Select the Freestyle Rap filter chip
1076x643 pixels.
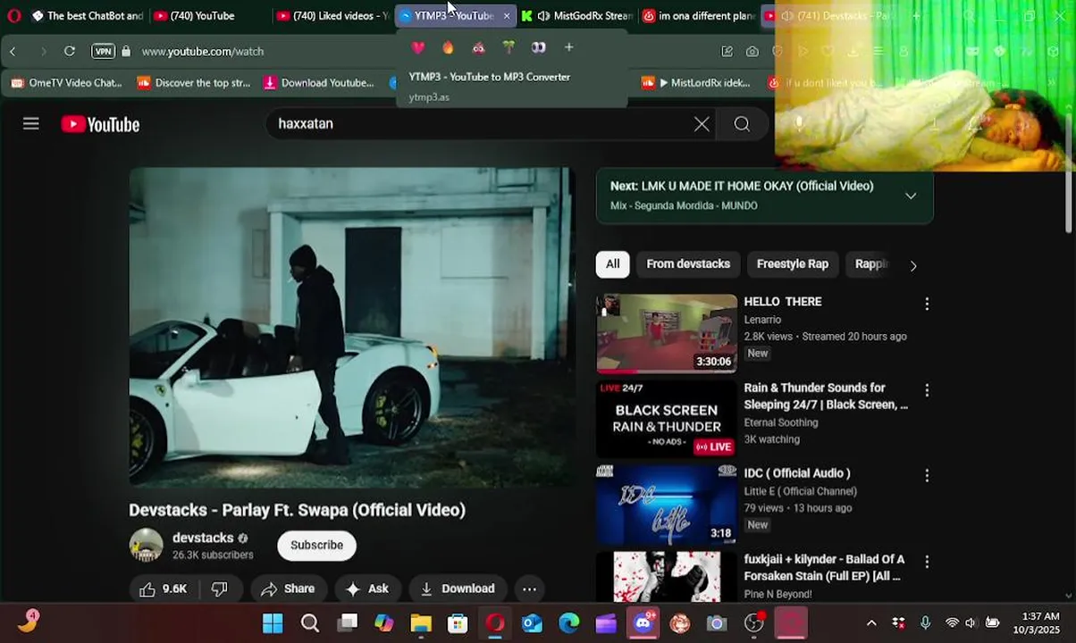coord(793,264)
